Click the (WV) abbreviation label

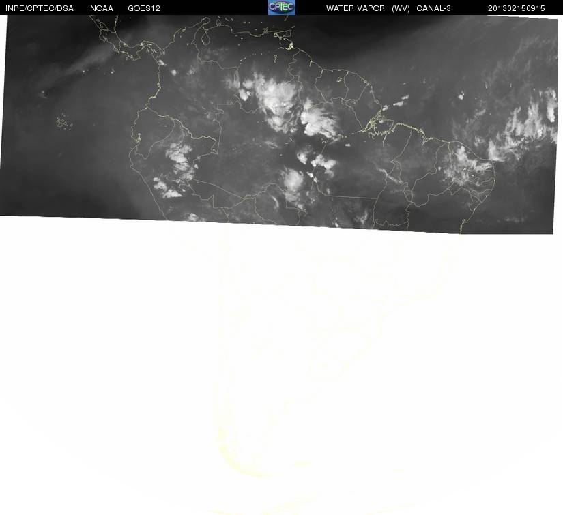point(401,8)
